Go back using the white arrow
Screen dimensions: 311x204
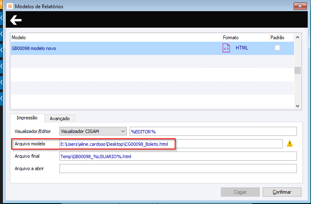pos(16,20)
